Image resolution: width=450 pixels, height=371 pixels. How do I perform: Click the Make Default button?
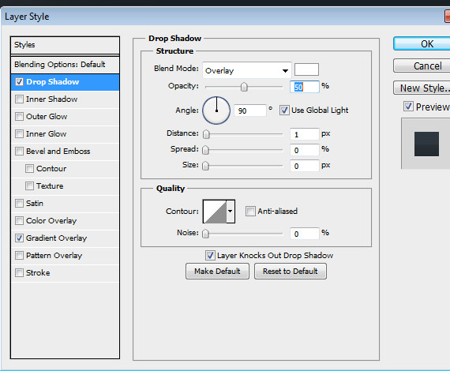[217, 272]
